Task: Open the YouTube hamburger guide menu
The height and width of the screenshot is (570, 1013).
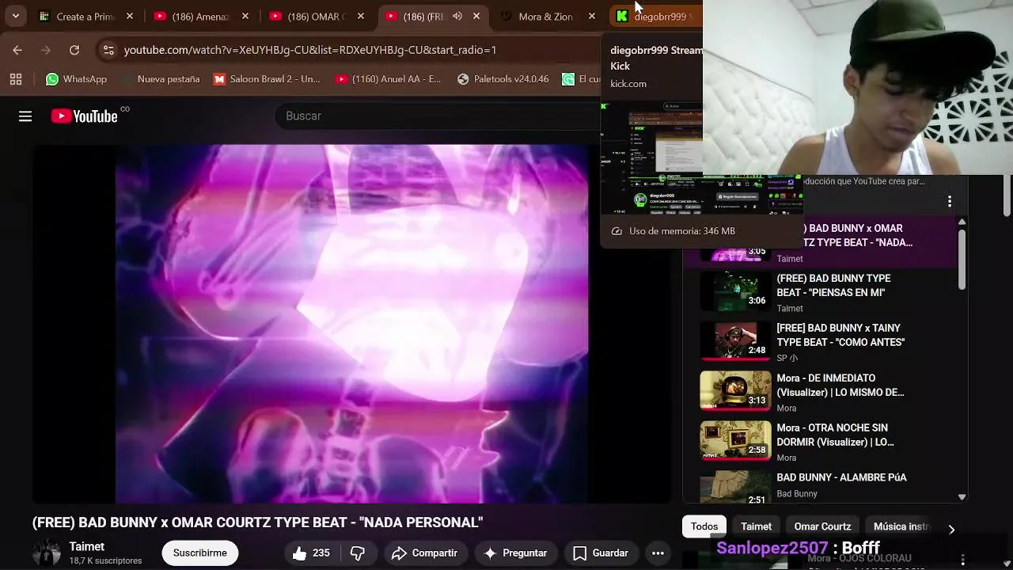Action: (x=25, y=116)
